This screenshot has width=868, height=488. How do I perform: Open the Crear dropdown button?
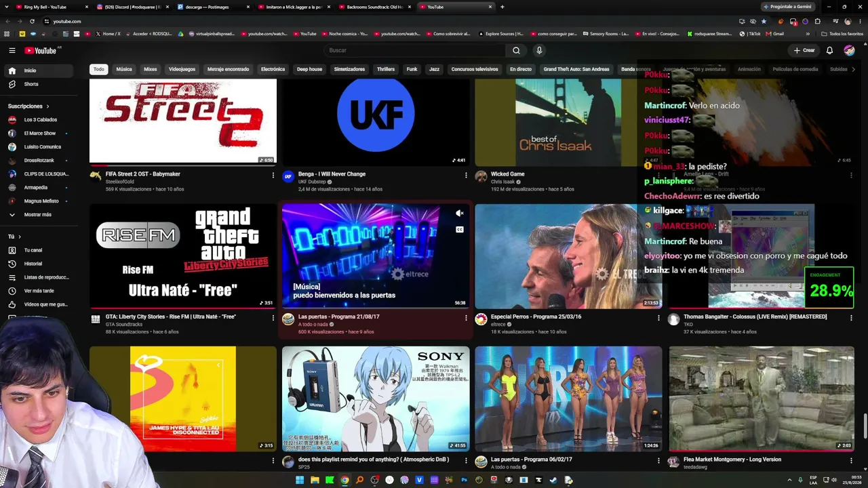(804, 50)
